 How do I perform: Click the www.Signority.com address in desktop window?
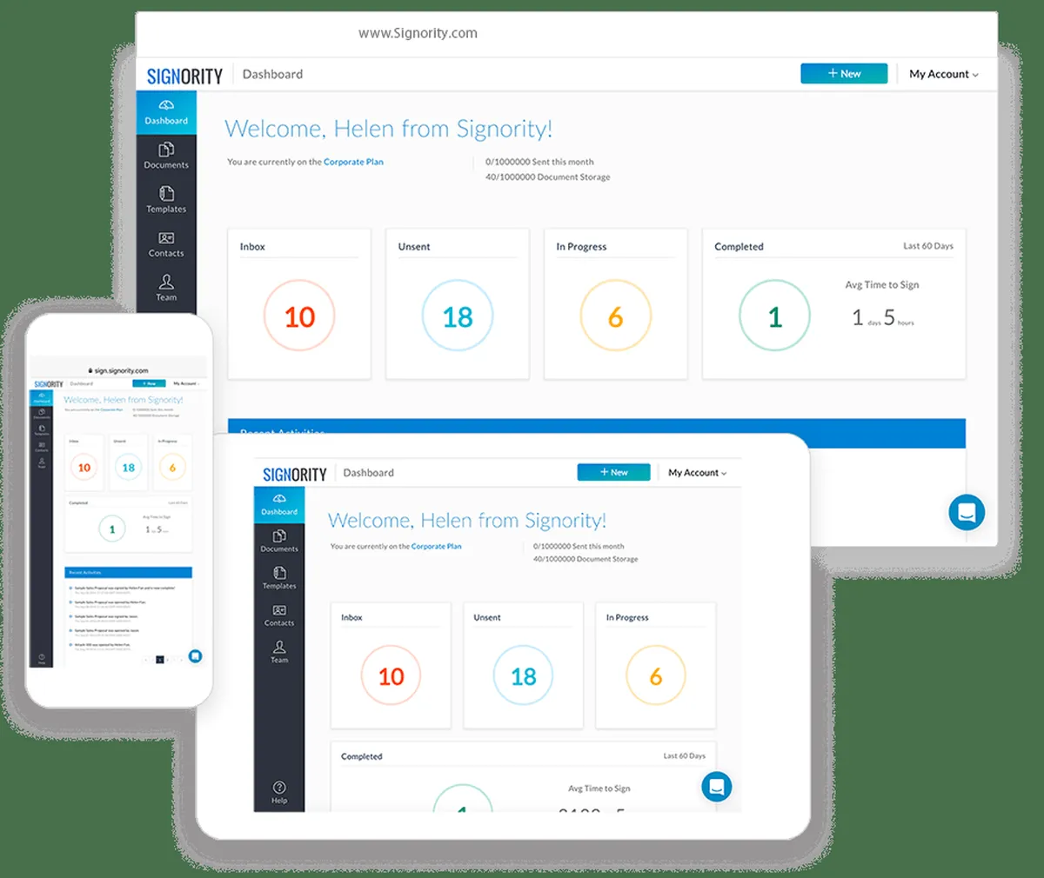(x=418, y=33)
